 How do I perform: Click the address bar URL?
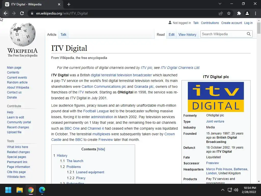(62, 13)
